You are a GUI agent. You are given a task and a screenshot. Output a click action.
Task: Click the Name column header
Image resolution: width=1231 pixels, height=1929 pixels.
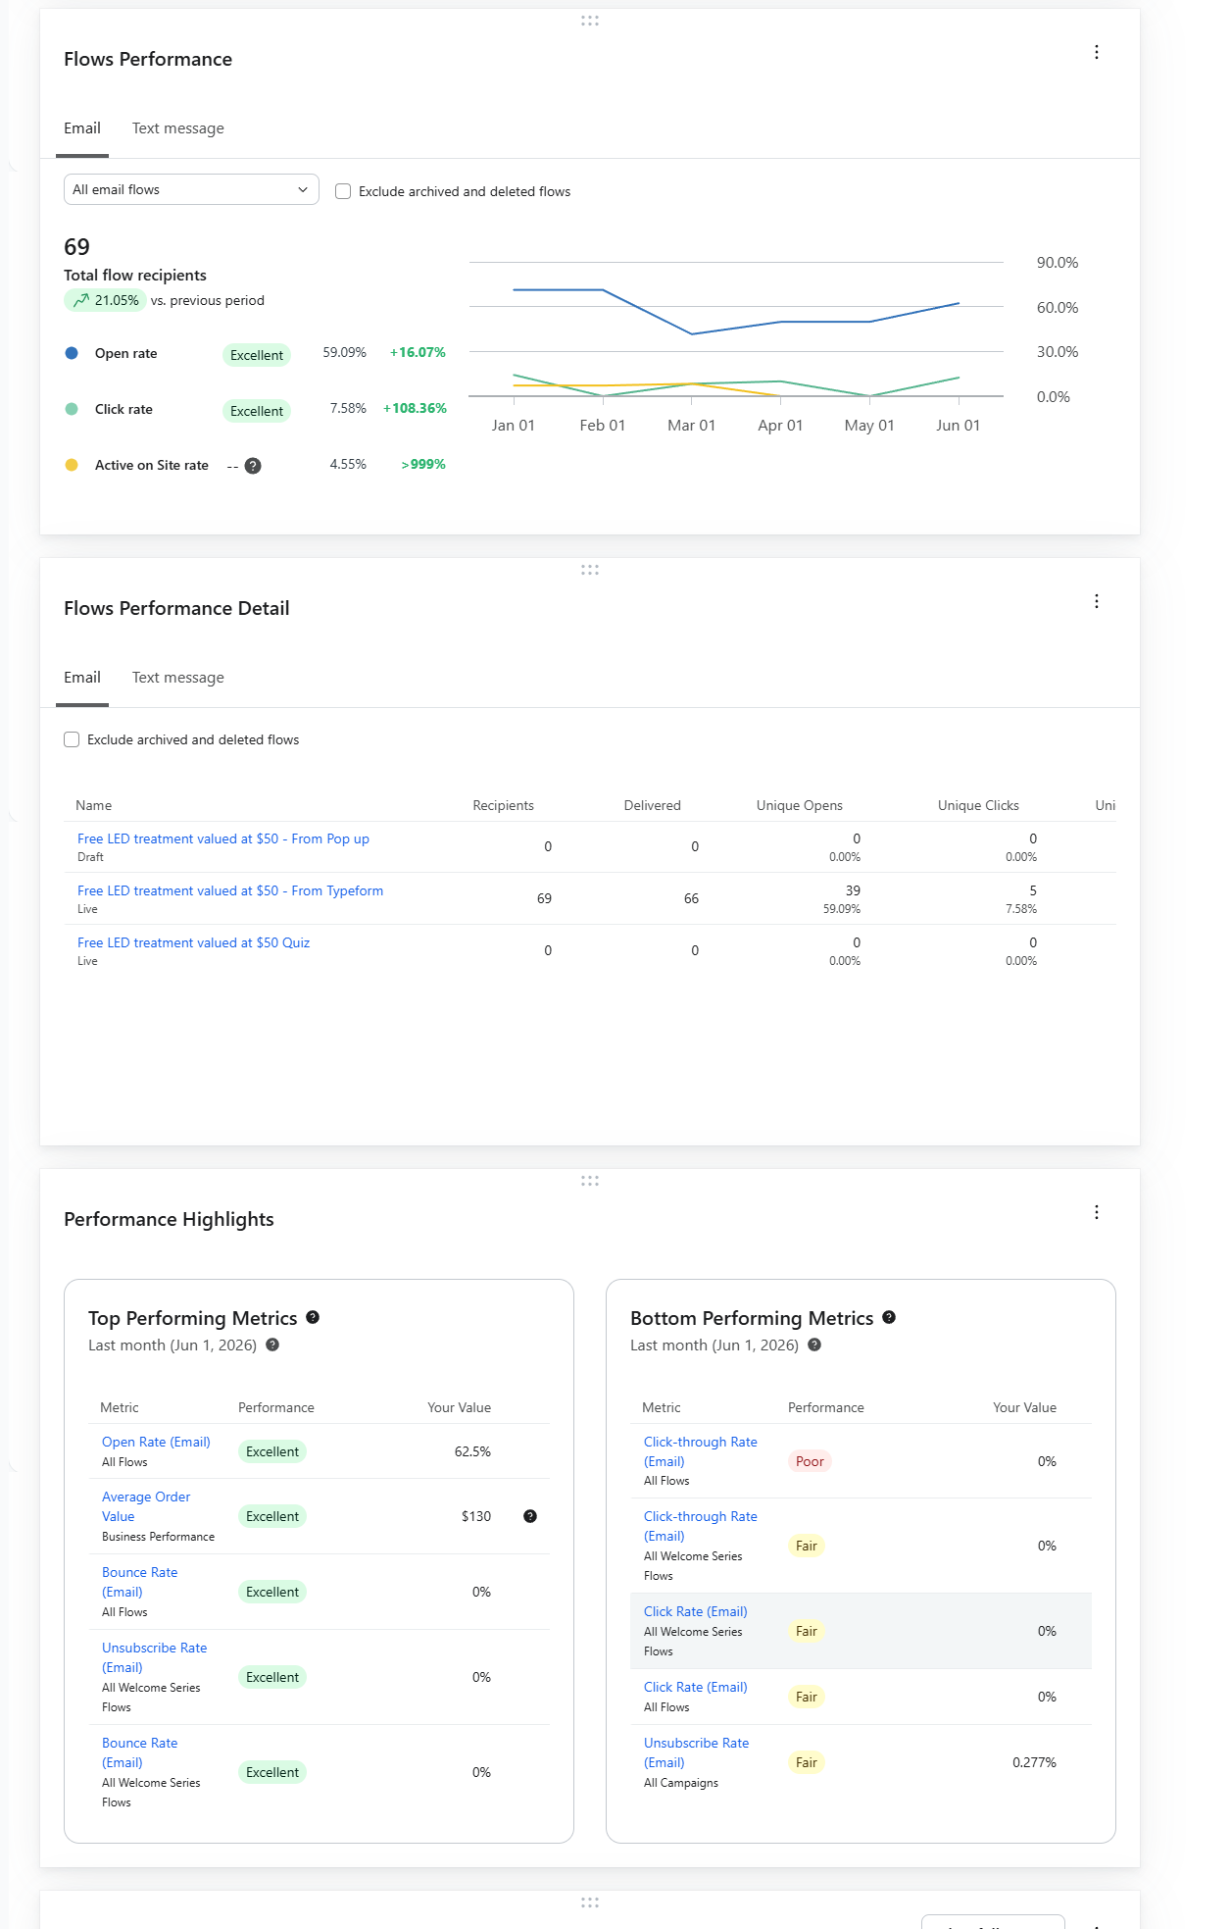[x=94, y=805]
